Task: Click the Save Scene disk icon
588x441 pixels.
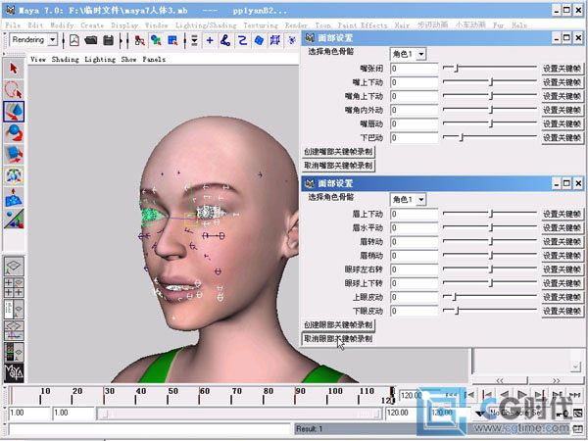Action: (x=109, y=40)
